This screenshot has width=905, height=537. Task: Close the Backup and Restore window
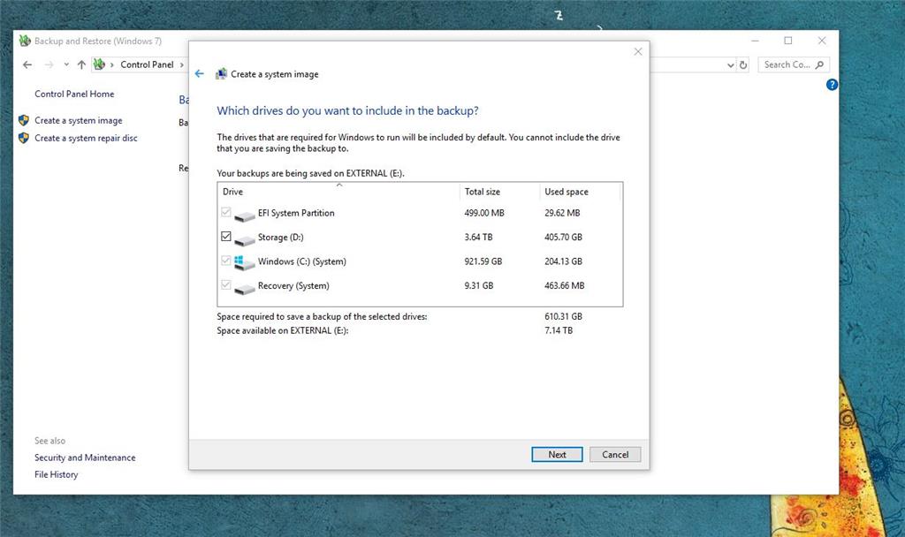pyautogui.click(x=822, y=41)
